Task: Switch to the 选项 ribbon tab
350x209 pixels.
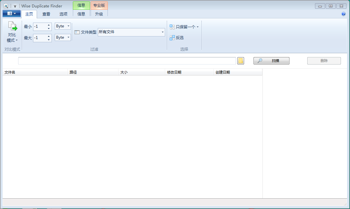Action: click(x=63, y=14)
